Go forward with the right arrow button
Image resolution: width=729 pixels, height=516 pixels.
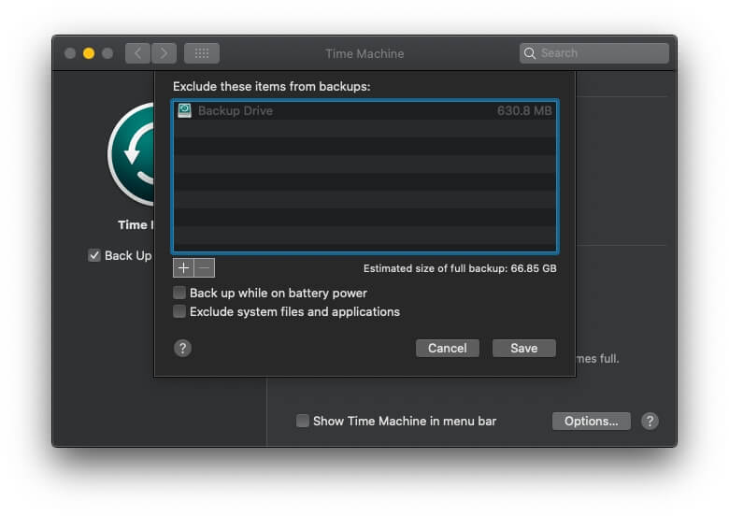click(x=164, y=53)
